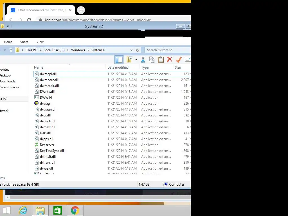Select the dxdiag application icon

pos(37,103)
